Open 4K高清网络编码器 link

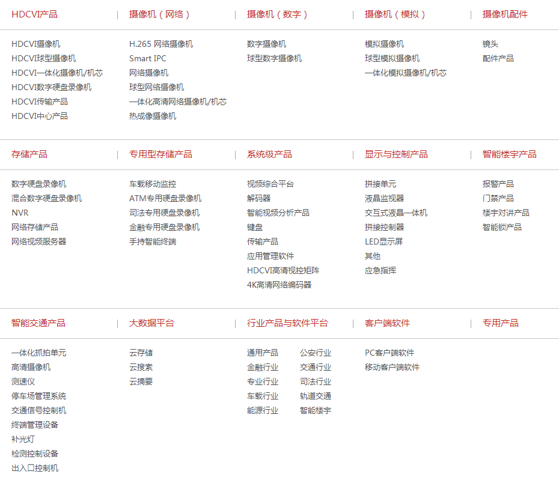[x=279, y=285]
